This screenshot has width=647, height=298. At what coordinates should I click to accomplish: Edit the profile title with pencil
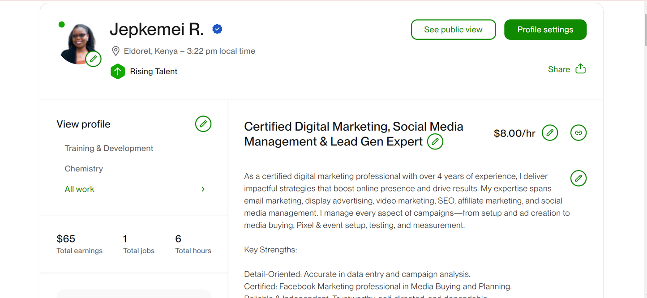pos(435,142)
